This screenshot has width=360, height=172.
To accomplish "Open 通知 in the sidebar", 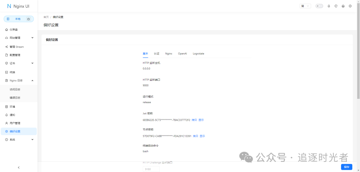I will pyautogui.click(x=19, y=115).
